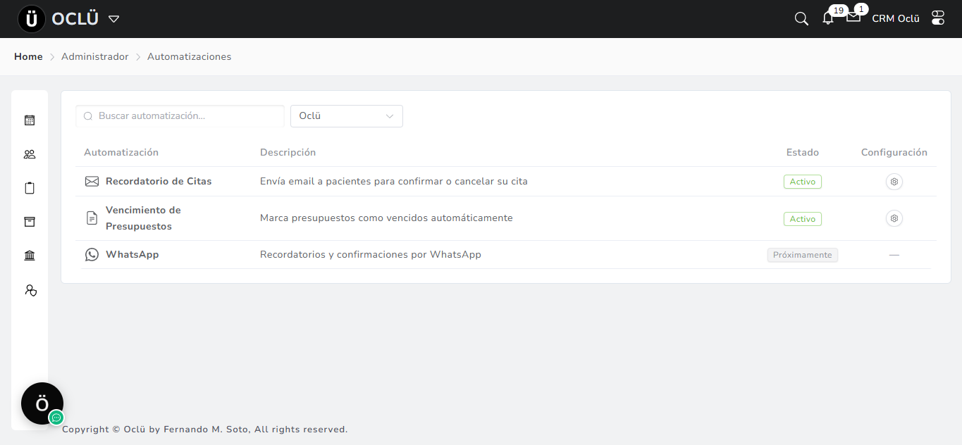
Task: Open the archive box icon in sidebar
Action: 30,222
